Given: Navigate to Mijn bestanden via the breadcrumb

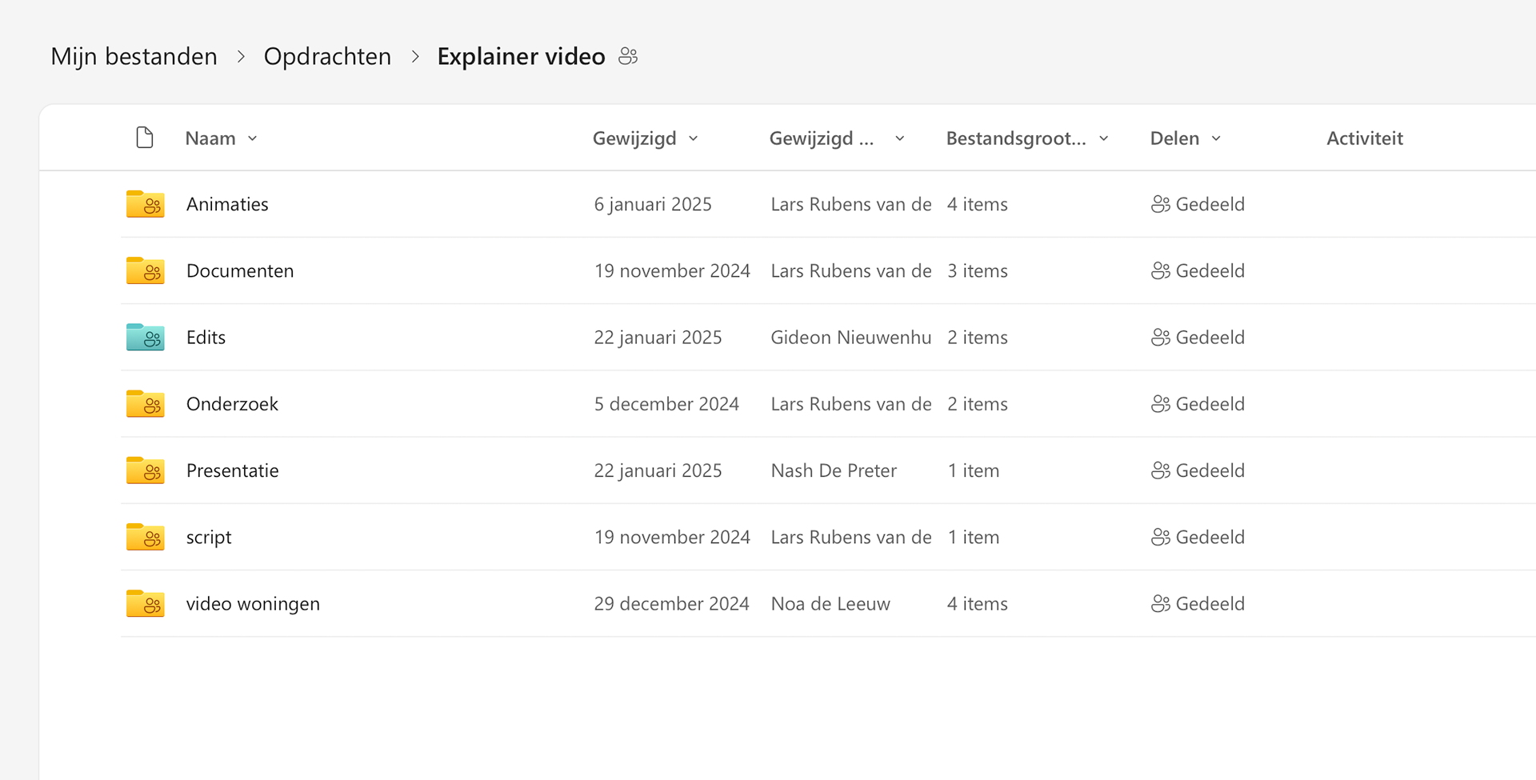Looking at the screenshot, I should click(134, 56).
